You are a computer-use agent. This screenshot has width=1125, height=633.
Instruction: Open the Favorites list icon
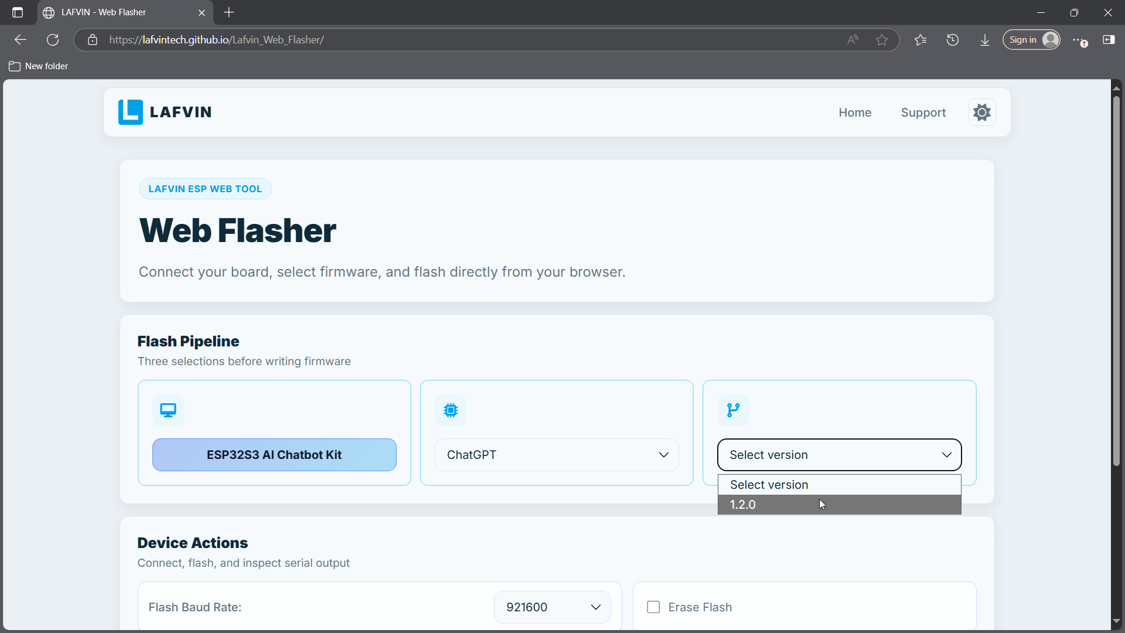[921, 40]
